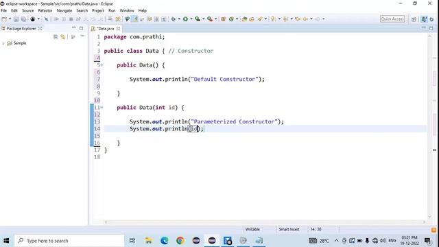This screenshot has height=247, width=439.
Task: Expand the Sample project tree node
Action: (3, 43)
